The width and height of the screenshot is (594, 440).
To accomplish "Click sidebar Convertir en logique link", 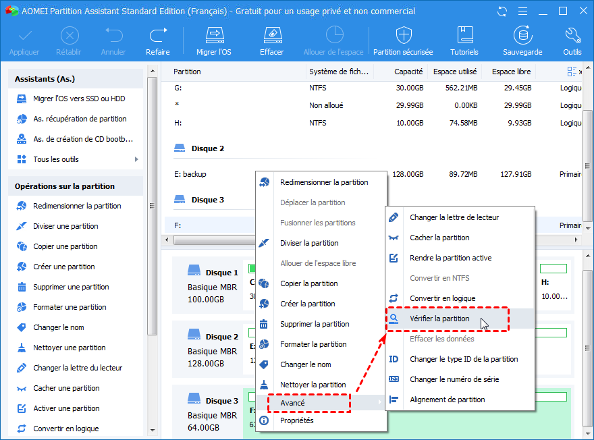I will [66, 429].
